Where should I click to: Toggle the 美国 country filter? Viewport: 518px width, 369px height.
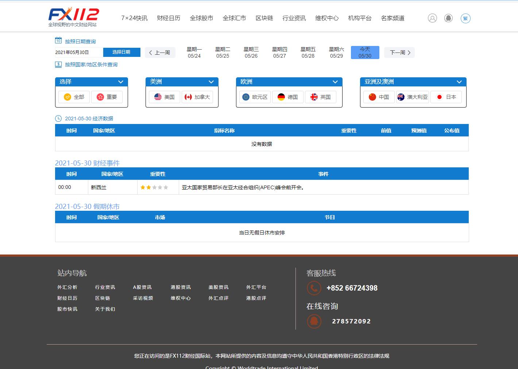point(165,97)
